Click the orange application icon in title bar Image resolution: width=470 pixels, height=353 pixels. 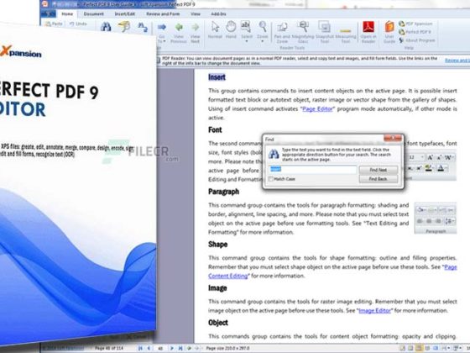point(44,3)
